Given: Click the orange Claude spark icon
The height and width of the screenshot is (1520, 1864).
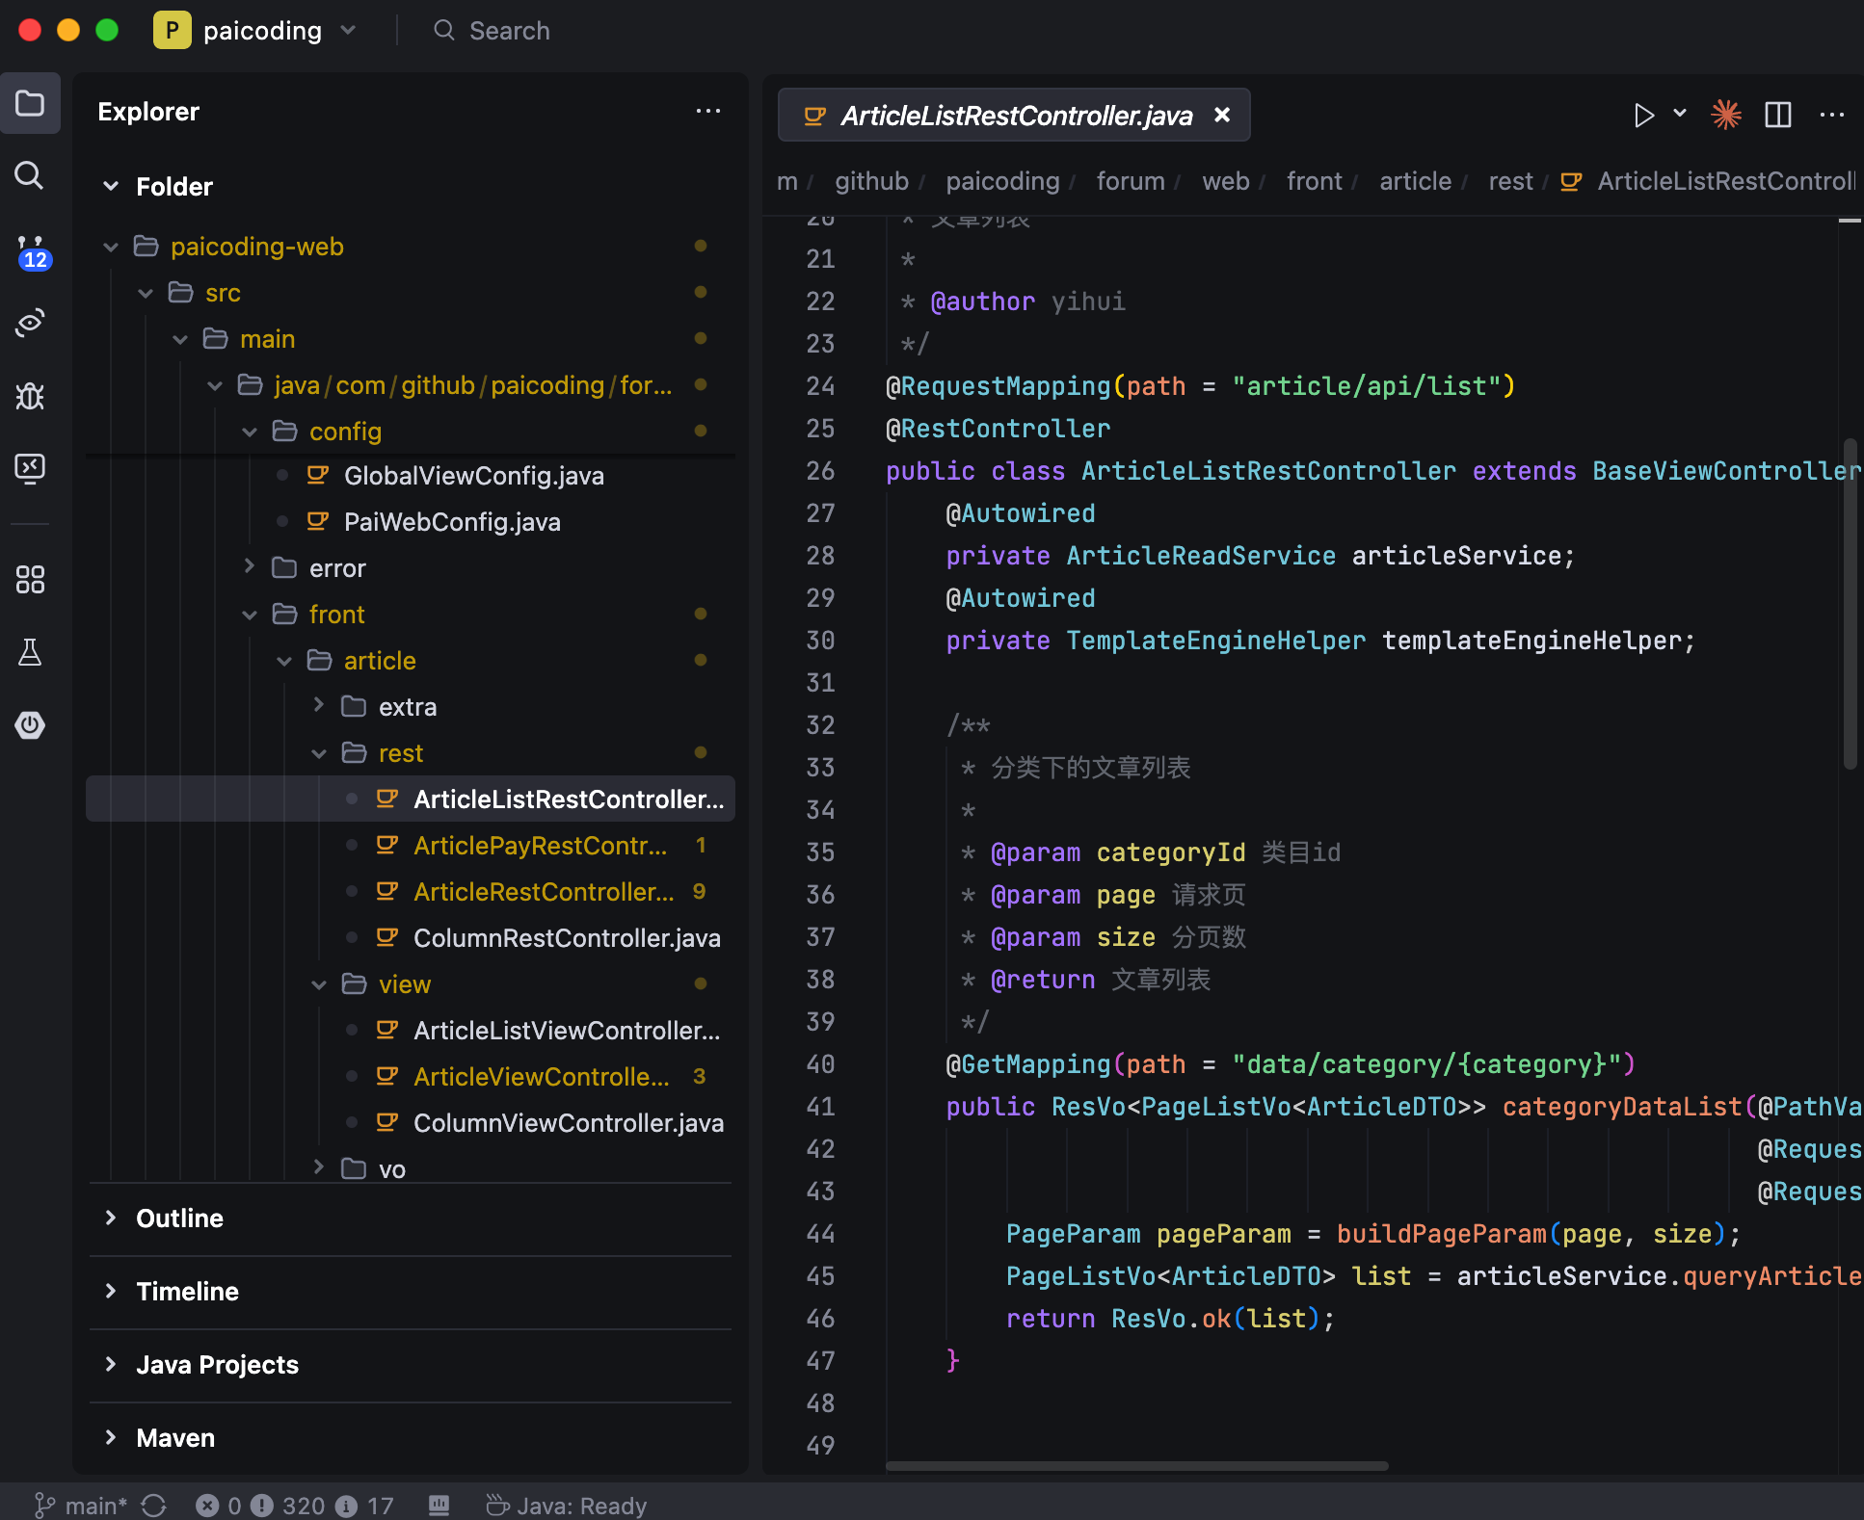Looking at the screenshot, I should [x=1725, y=116].
